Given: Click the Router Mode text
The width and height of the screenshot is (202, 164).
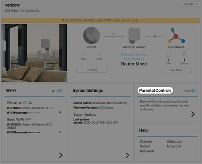Looking at the screenshot, I should tap(134, 64).
